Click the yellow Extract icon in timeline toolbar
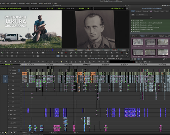Image resolution: width=170 pixels, height=135 pixels. coord(61,62)
